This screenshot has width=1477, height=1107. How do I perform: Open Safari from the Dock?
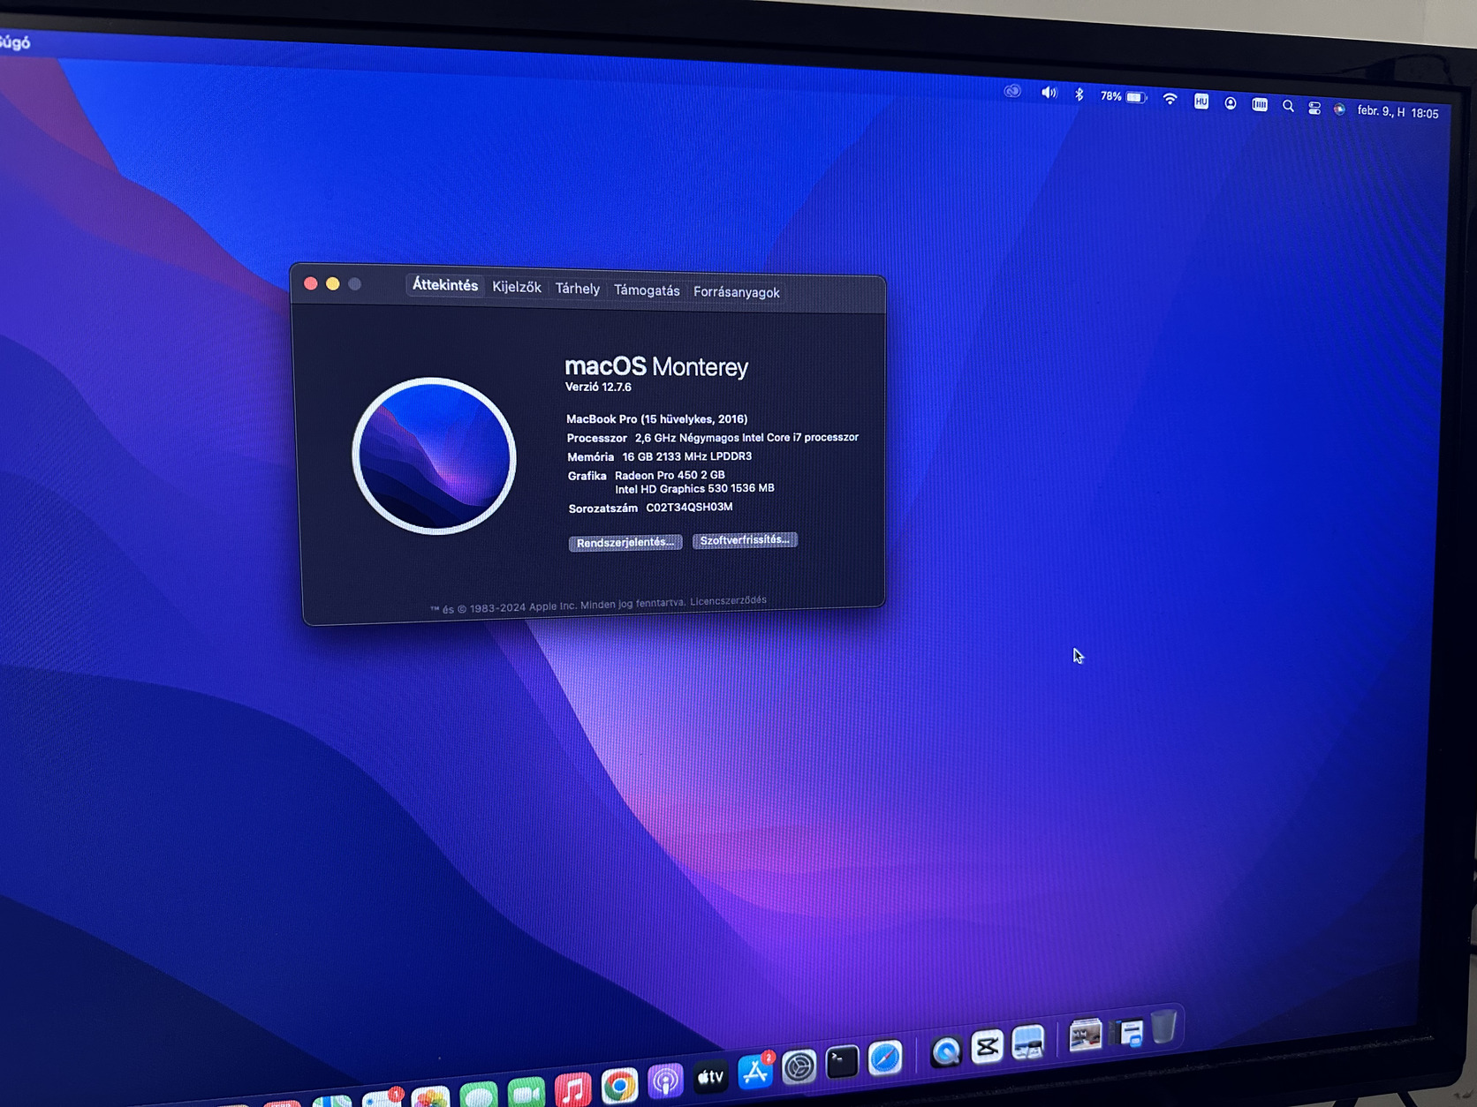pyautogui.click(x=884, y=1058)
